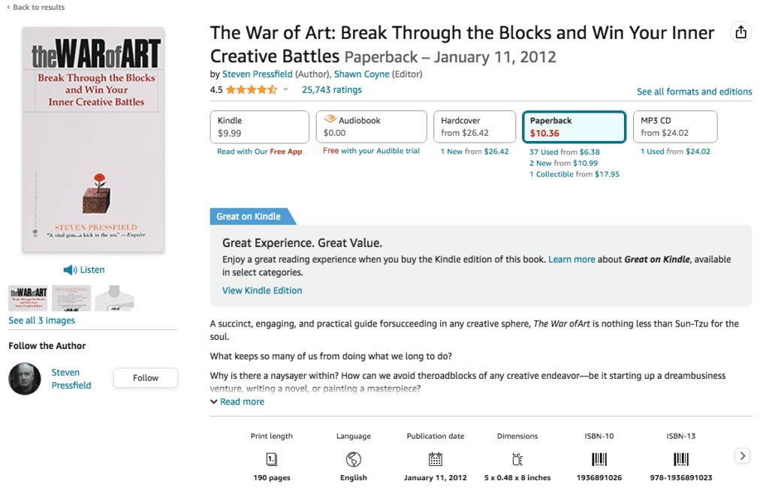
Task: Click the right arrow in product details carousel
Action: (x=742, y=455)
